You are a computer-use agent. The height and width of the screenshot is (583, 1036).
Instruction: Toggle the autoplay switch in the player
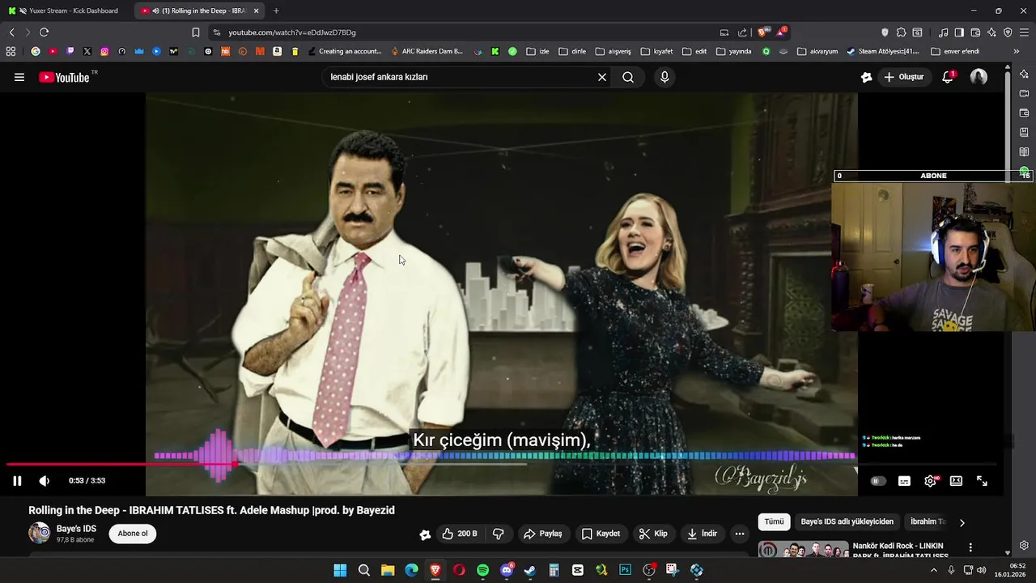coord(877,481)
